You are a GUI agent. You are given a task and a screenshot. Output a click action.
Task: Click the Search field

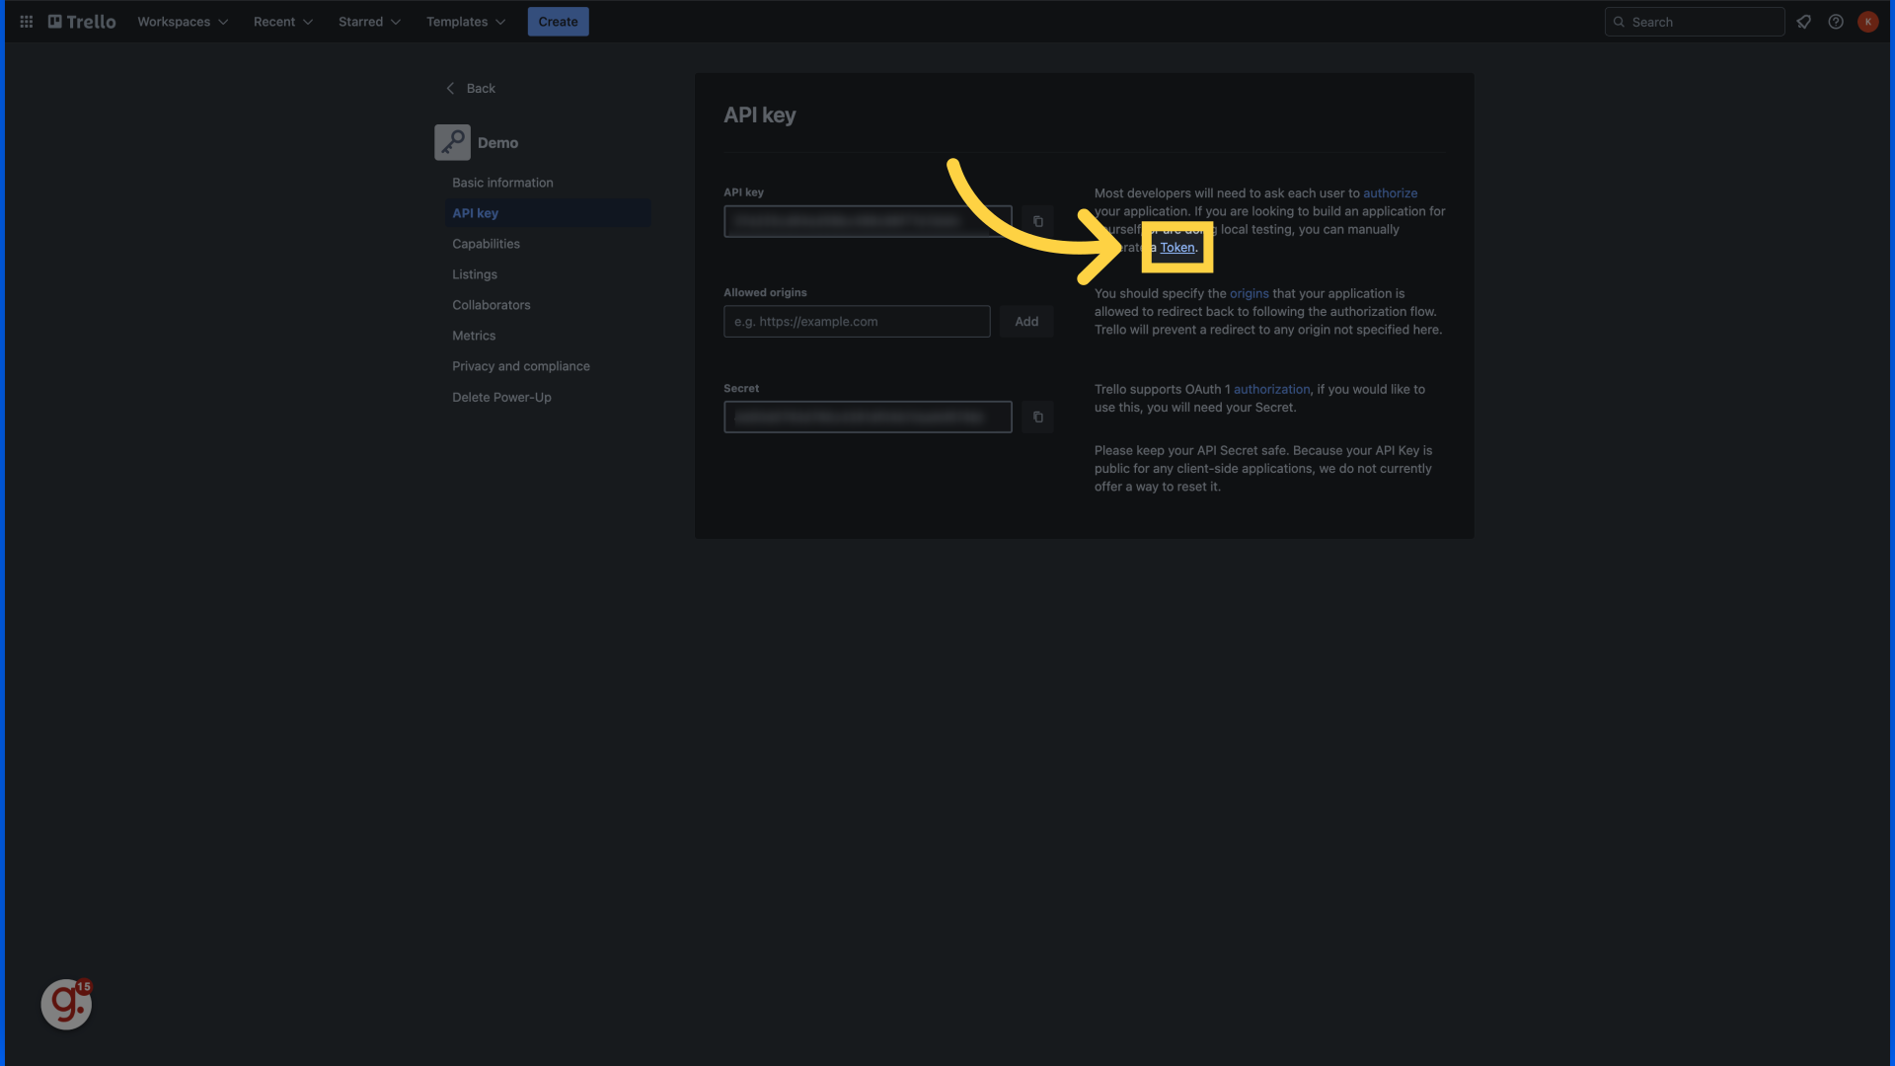[x=1695, y=22]
